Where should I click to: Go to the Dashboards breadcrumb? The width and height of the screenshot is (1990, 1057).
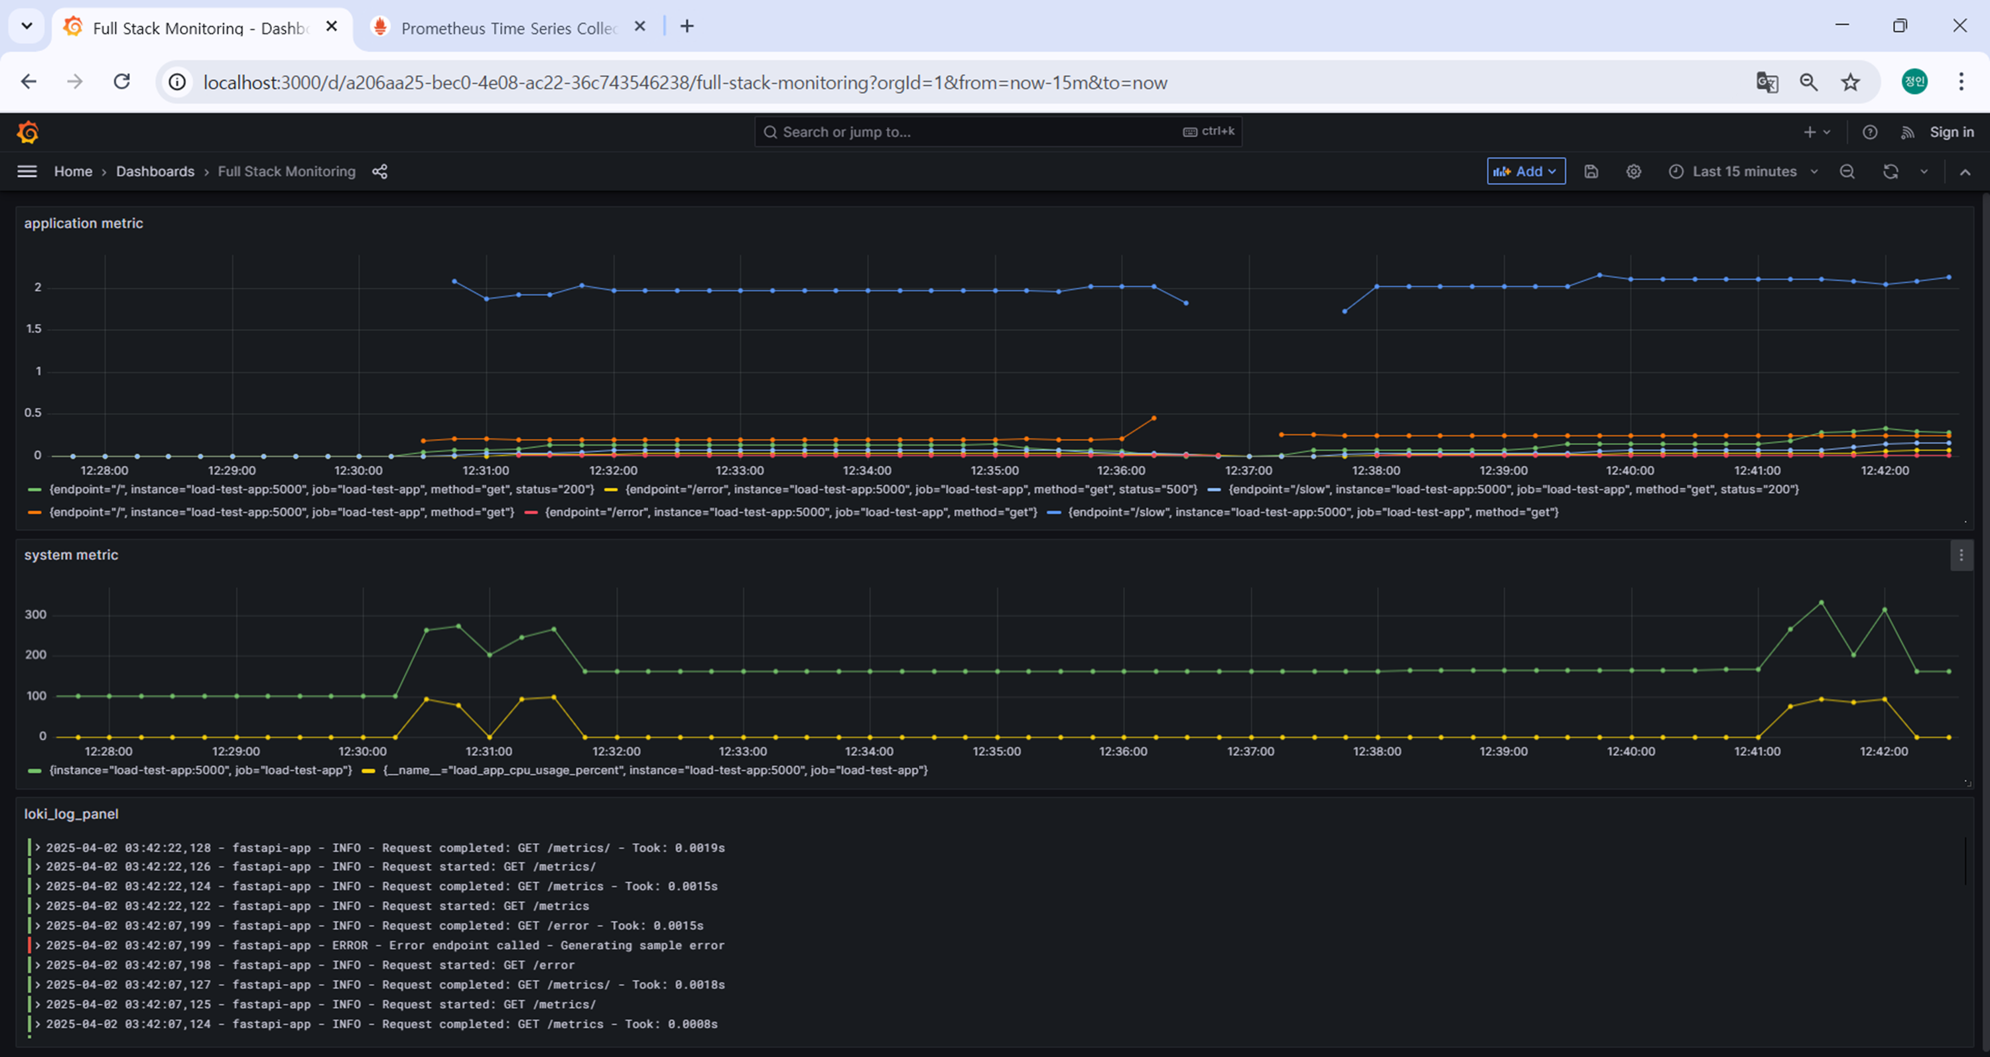[x=155, y=171]
